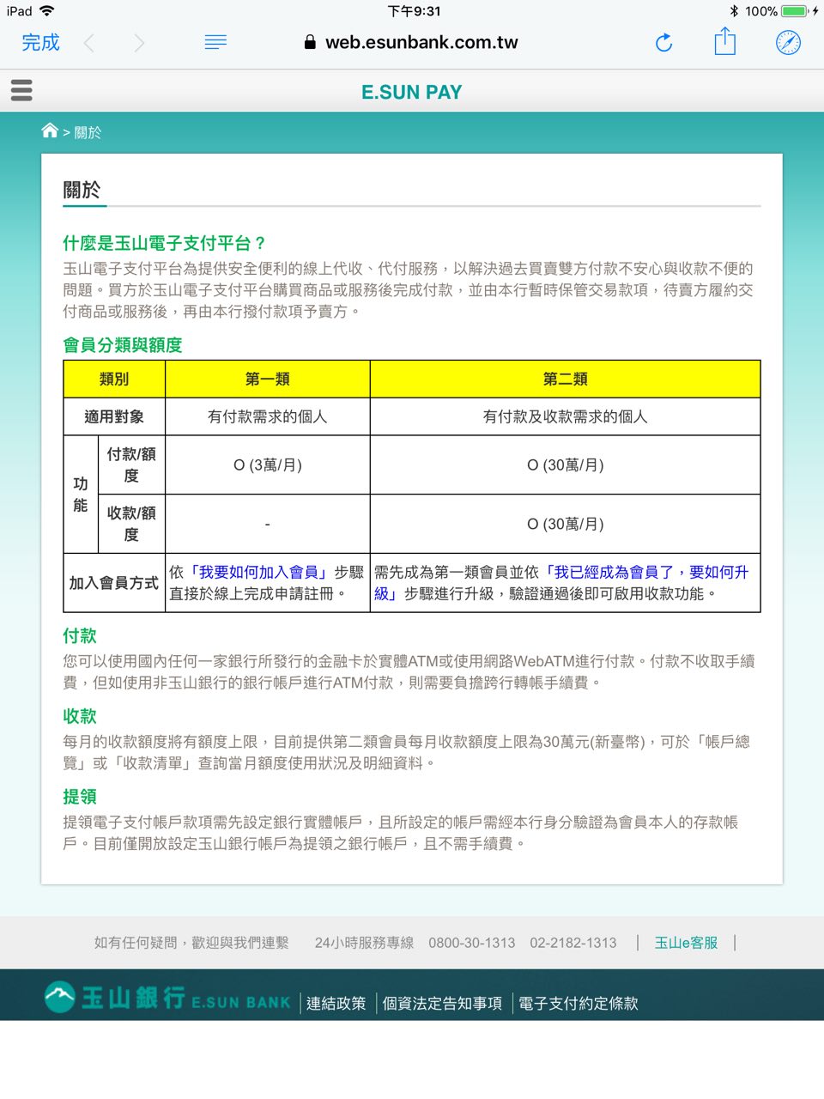The width and height of the screenshot is (824, 1099).
Task: Tap the home breadcrumb icon
Action: tap(50, 131)
